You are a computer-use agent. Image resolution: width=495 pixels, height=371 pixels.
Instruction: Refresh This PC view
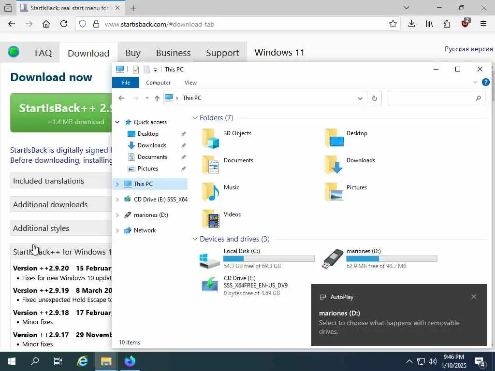375,98
